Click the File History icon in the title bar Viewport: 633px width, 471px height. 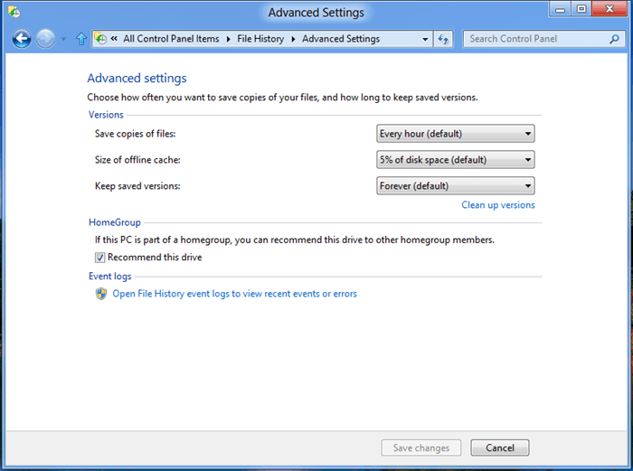(x=15, y=13)
